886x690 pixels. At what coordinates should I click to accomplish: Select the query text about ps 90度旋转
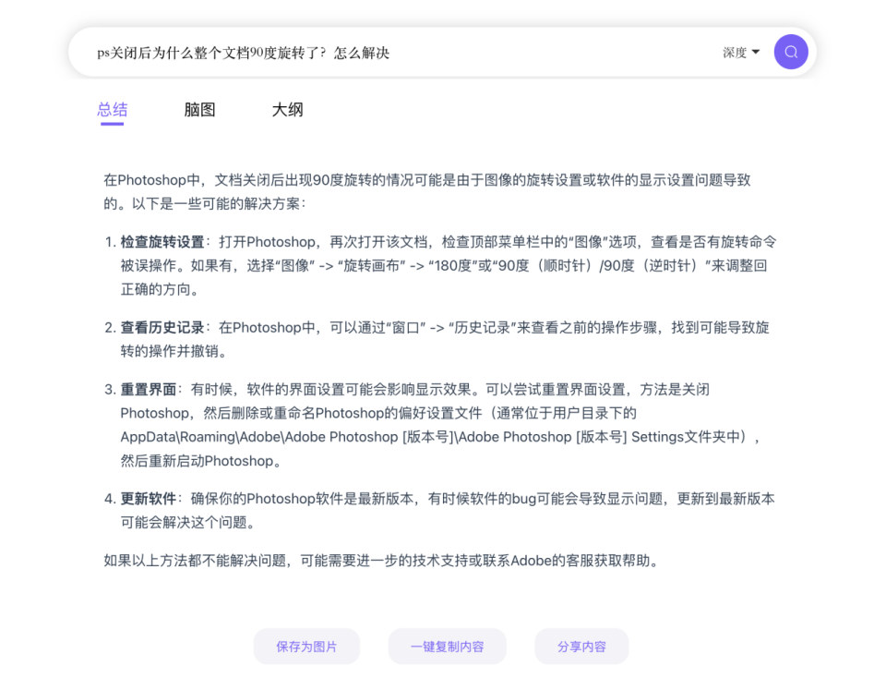242,53
